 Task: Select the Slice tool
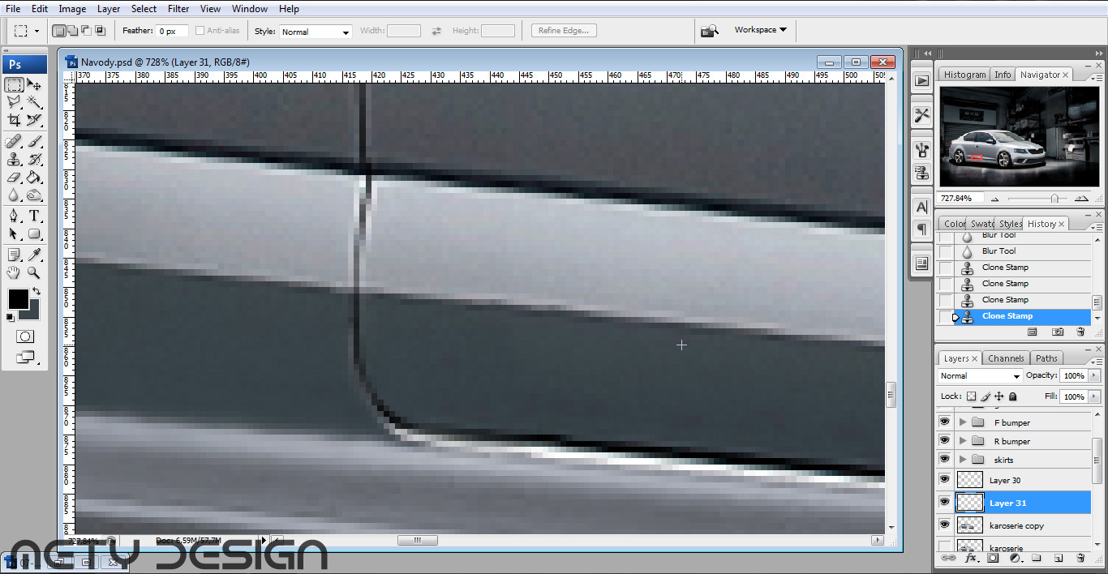click(x=34, y=120)
